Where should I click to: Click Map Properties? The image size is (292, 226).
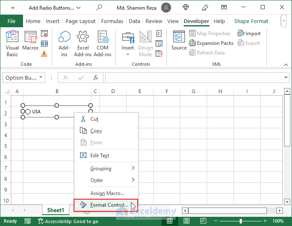[x=210, y=34]
